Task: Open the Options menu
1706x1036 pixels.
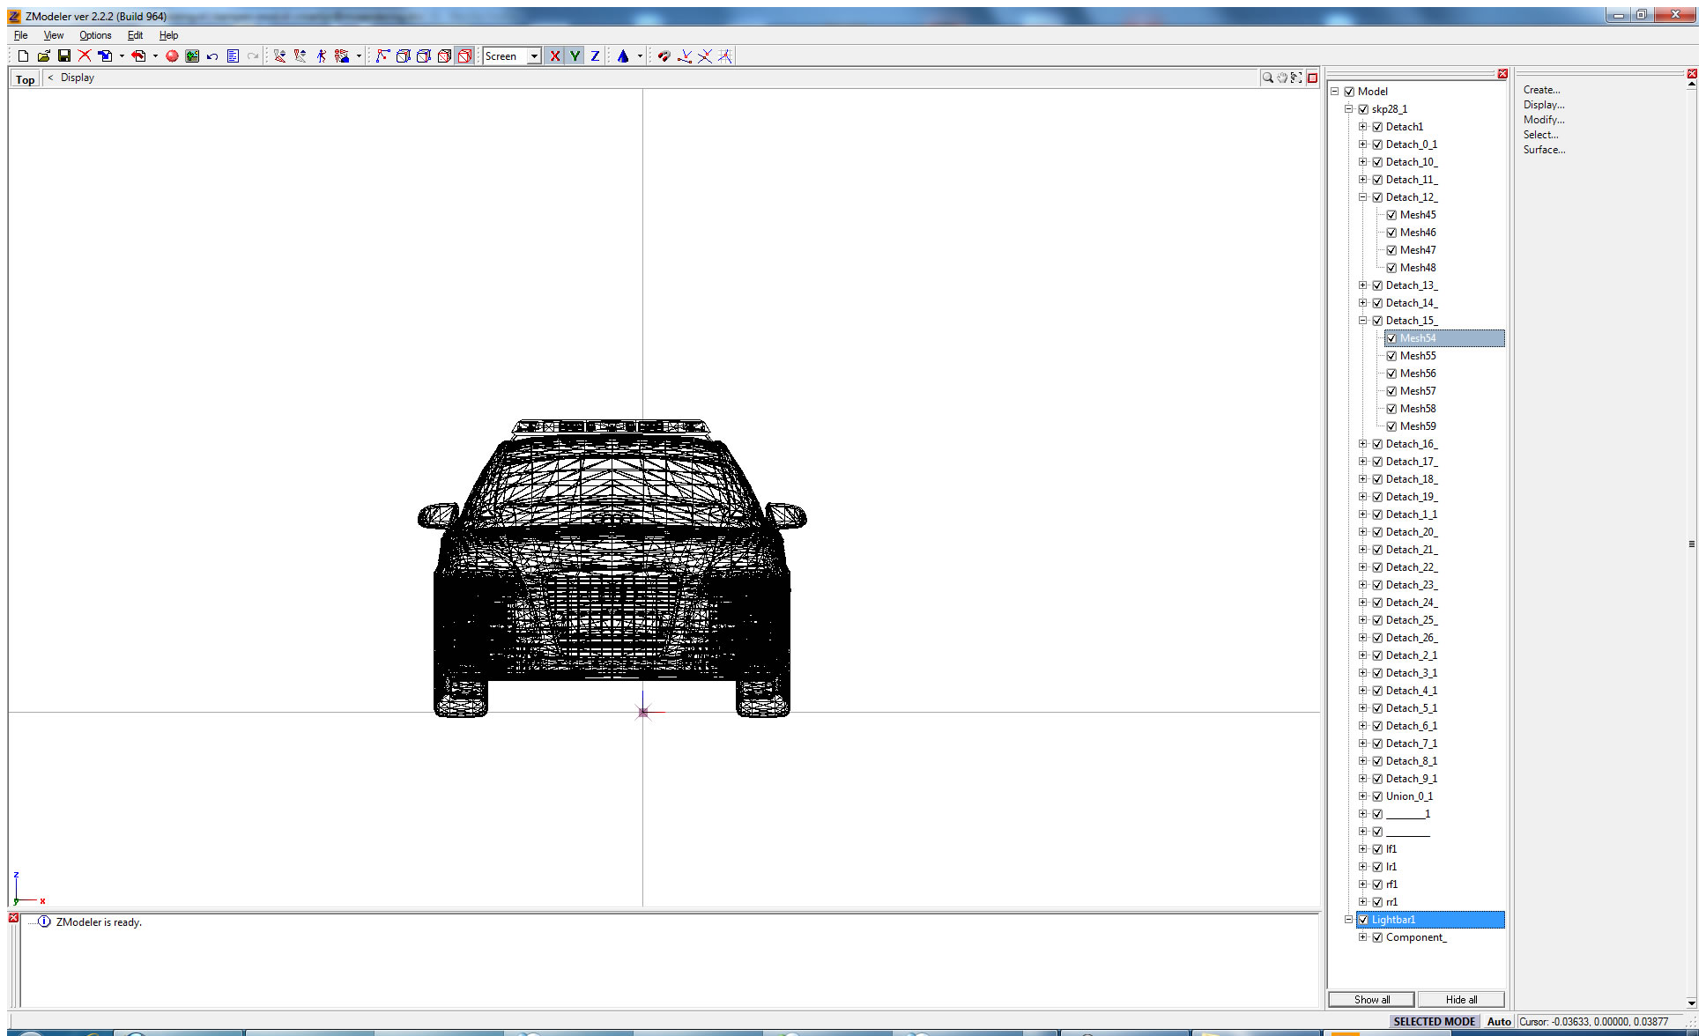Action: coord(95,35)
